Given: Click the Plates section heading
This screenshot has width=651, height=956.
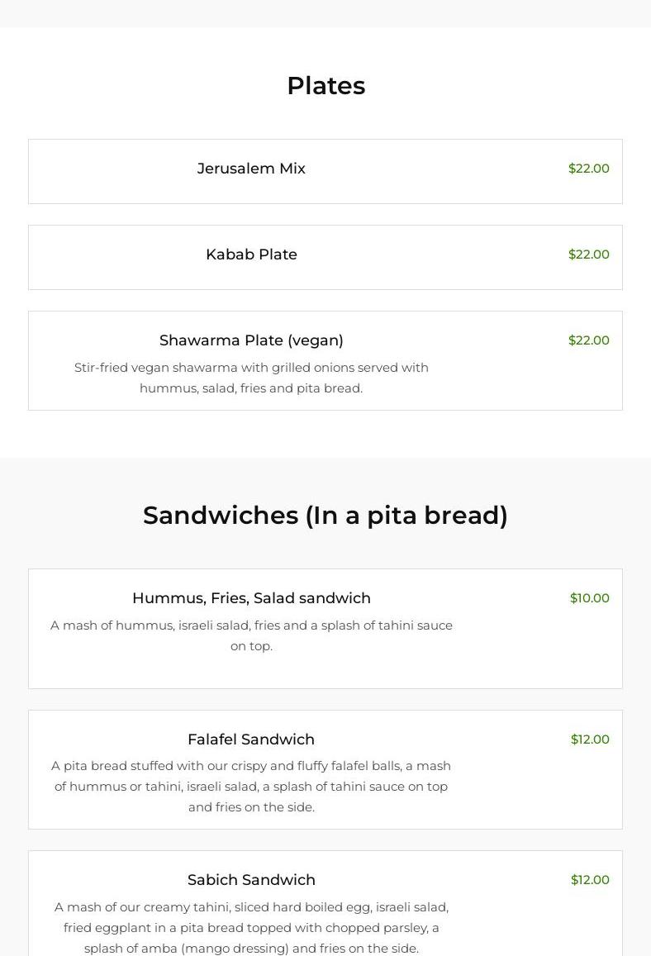Looking at the screenshot, I should click(325, 86).
